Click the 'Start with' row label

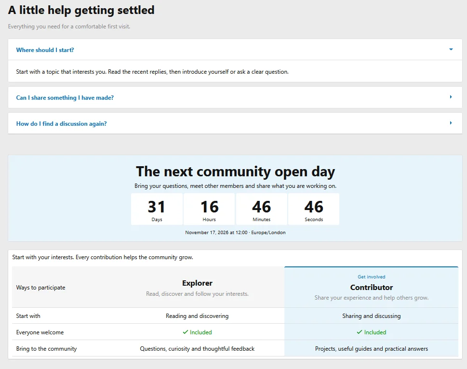tap(28, 316)
